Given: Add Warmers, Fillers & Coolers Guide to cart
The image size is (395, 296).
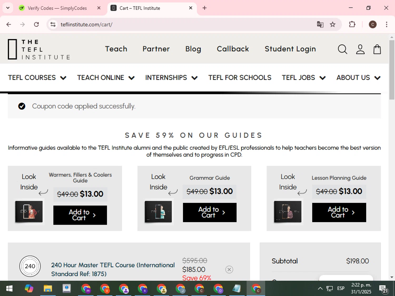Looking at the screenshot, I should [x=80, y=215].
